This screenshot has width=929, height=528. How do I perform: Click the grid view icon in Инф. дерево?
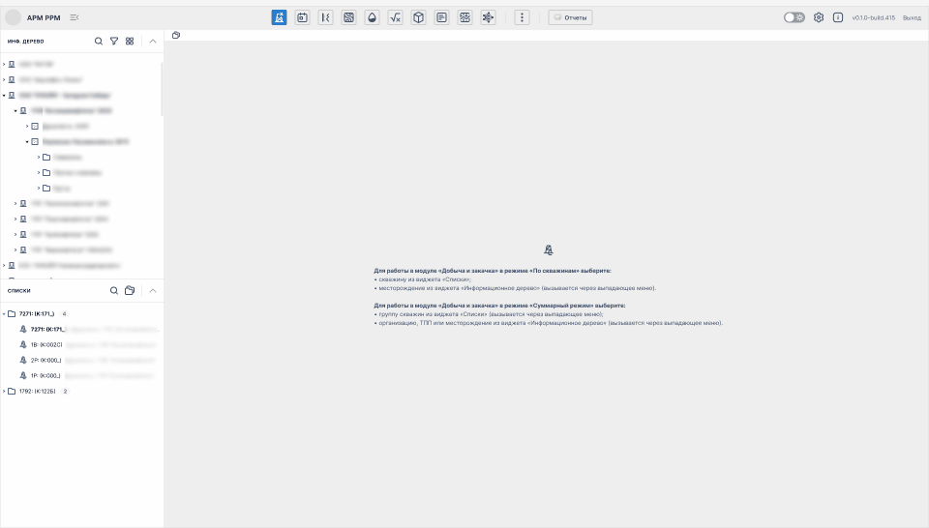[x=130, y=42]
